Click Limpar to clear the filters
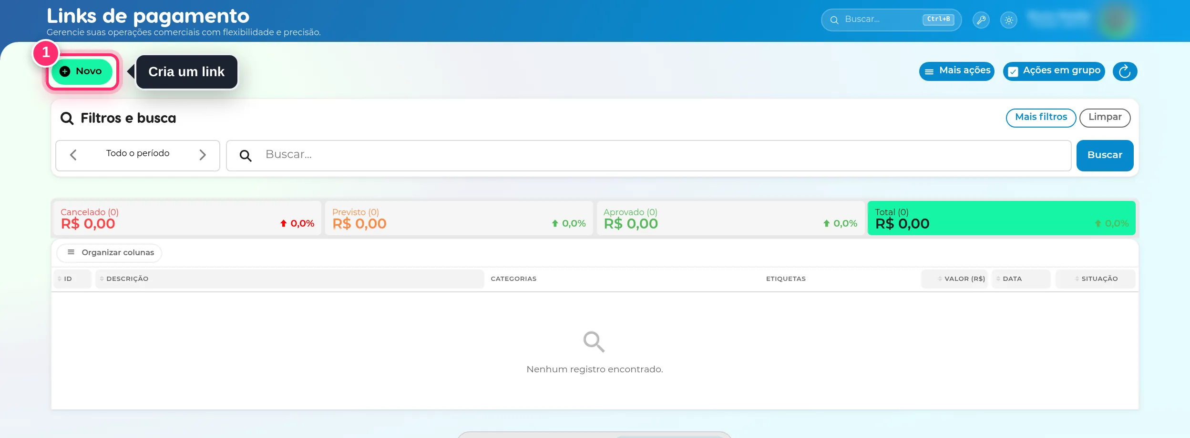This screenshot has height=438, width=1190. click(1105, 118)
